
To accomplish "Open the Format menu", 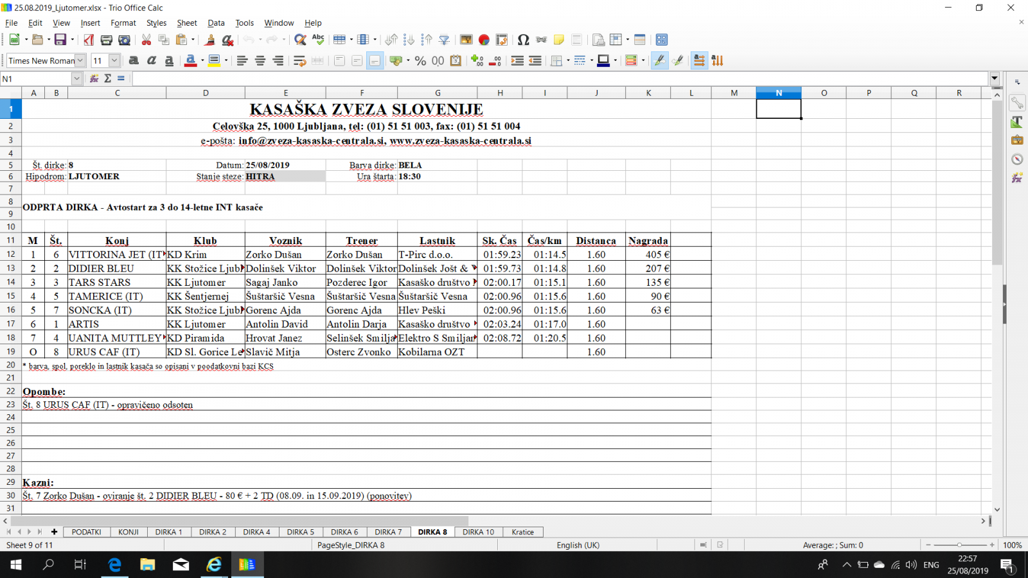I will [123, 23].
